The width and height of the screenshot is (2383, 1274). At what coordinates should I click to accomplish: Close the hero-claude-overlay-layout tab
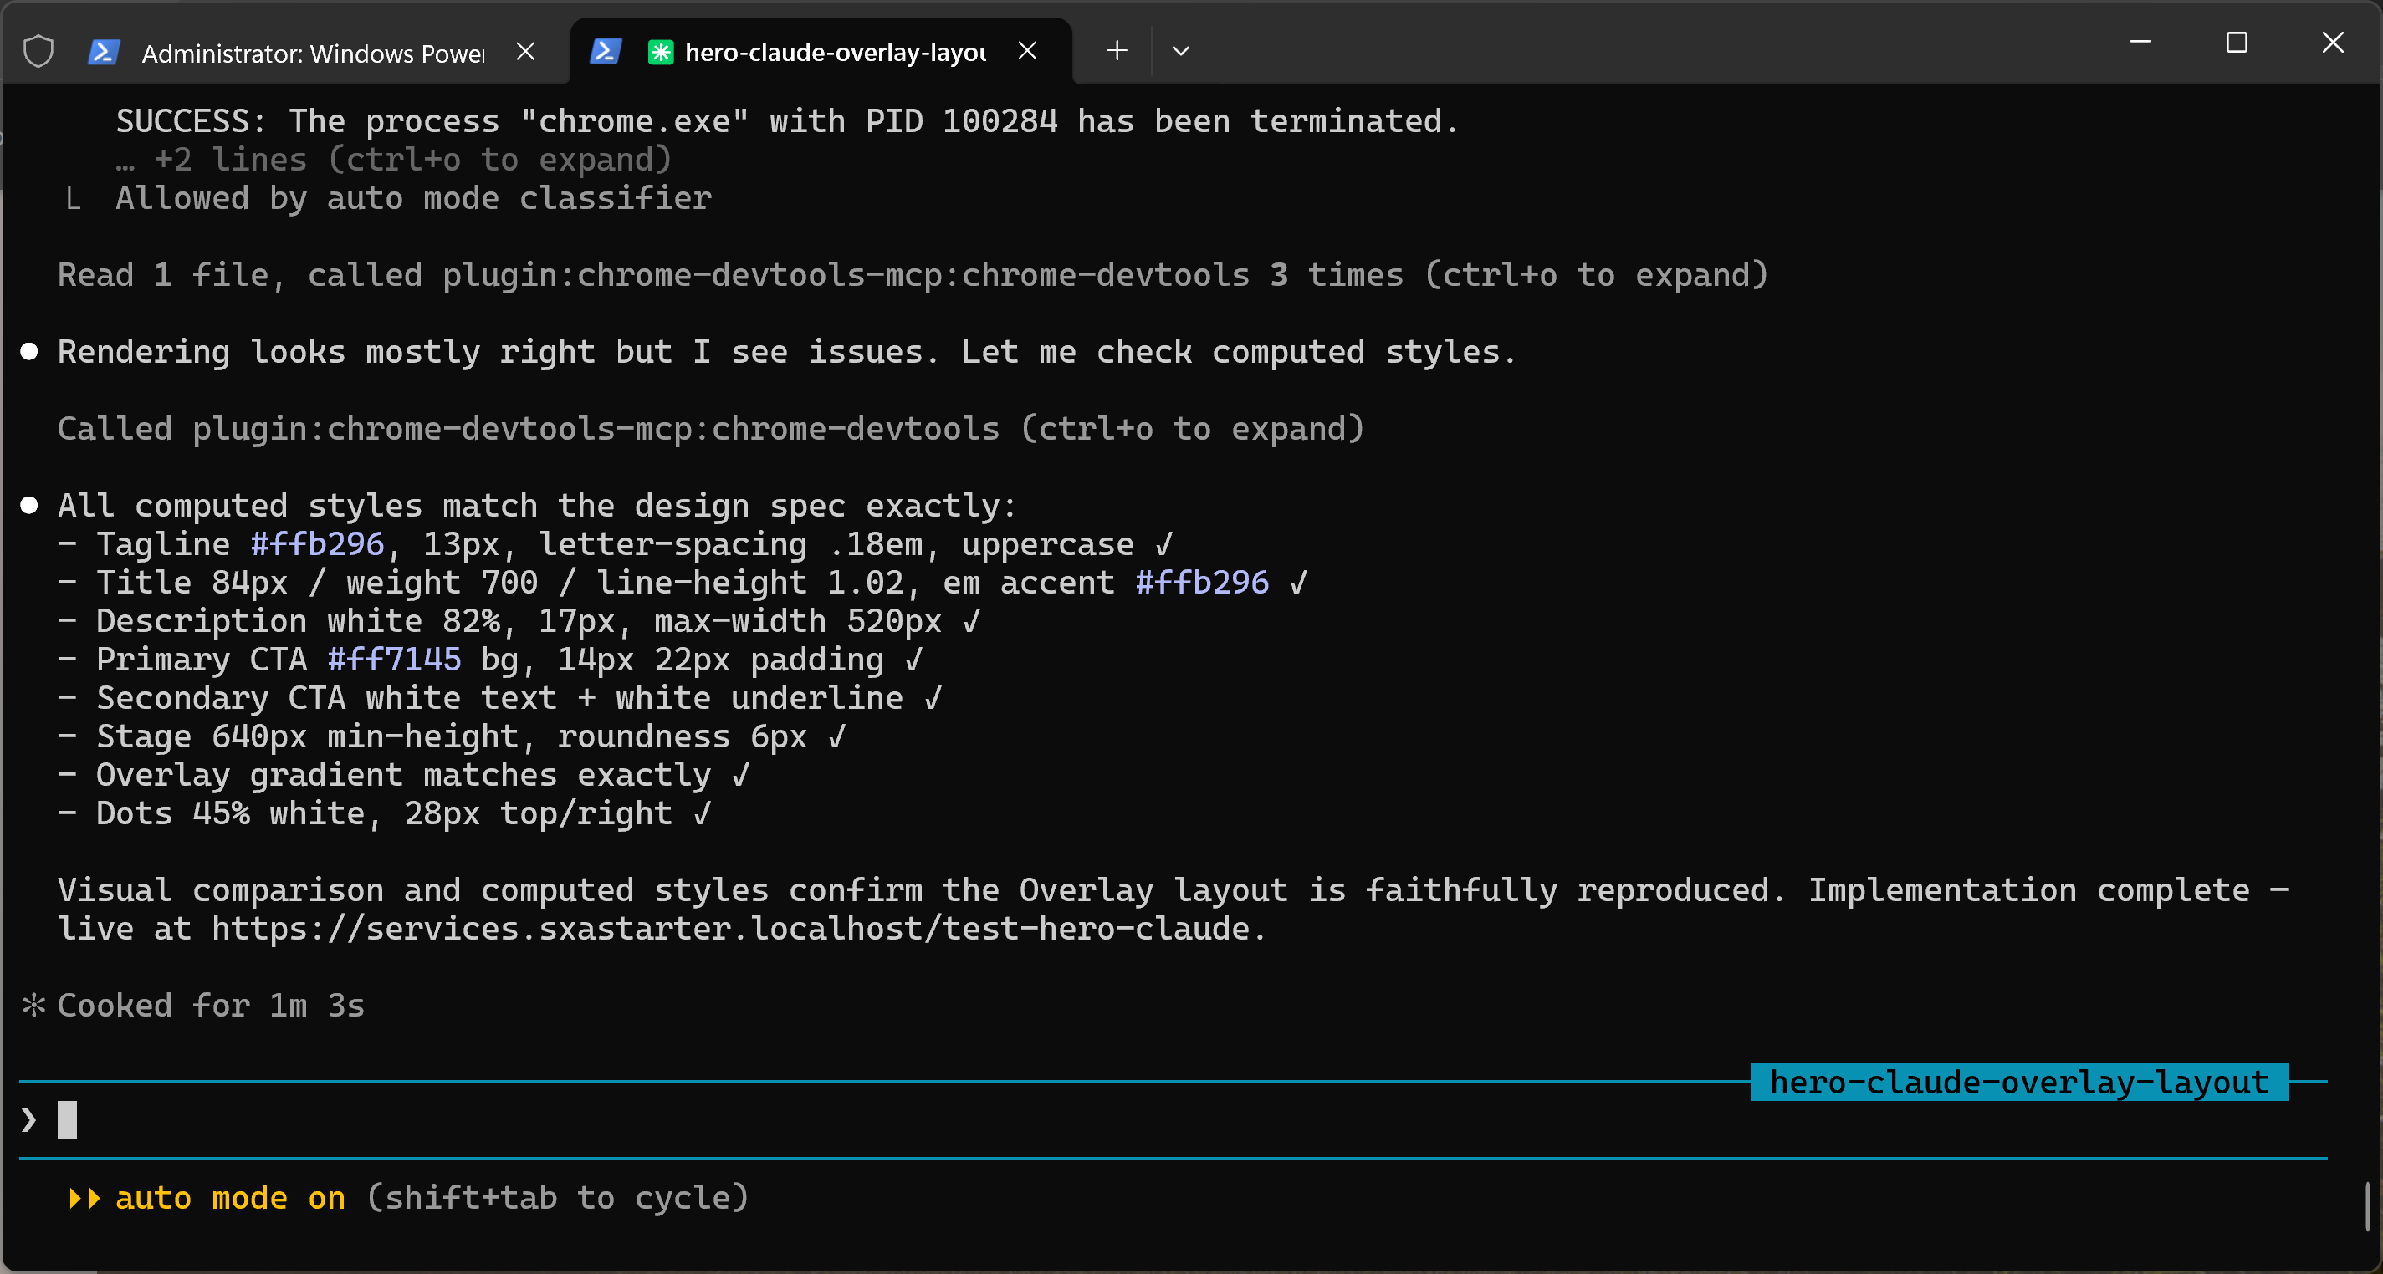click(x=1027, y=51)
